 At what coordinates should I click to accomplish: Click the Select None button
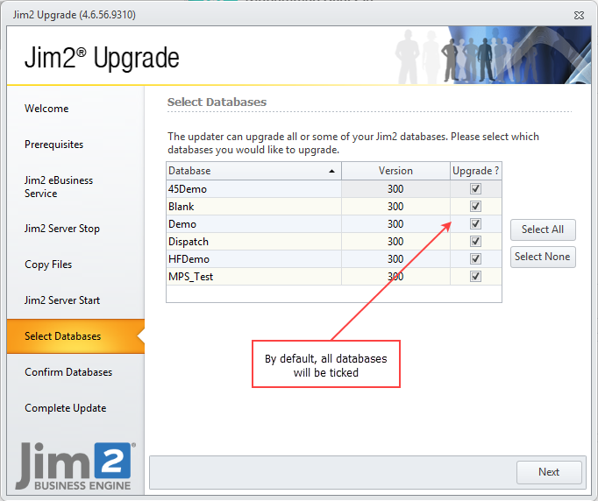pos(543,257)
